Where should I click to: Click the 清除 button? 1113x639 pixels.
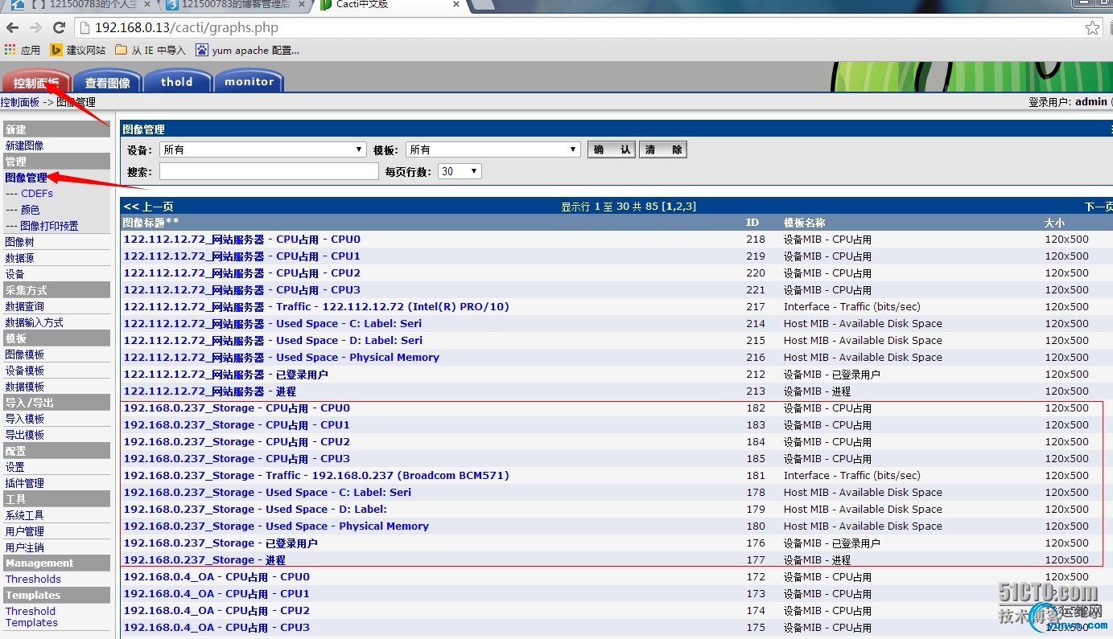pos(663,150)
